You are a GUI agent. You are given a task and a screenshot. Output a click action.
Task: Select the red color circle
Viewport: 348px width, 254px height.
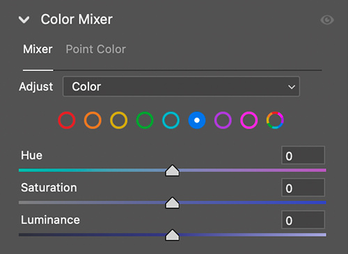67,120
